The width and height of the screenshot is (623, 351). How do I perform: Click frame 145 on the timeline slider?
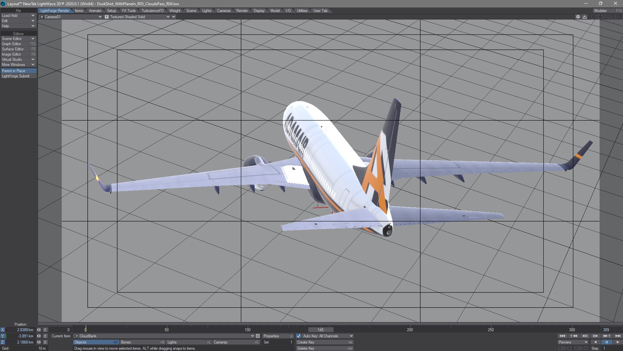pos(321,330)
